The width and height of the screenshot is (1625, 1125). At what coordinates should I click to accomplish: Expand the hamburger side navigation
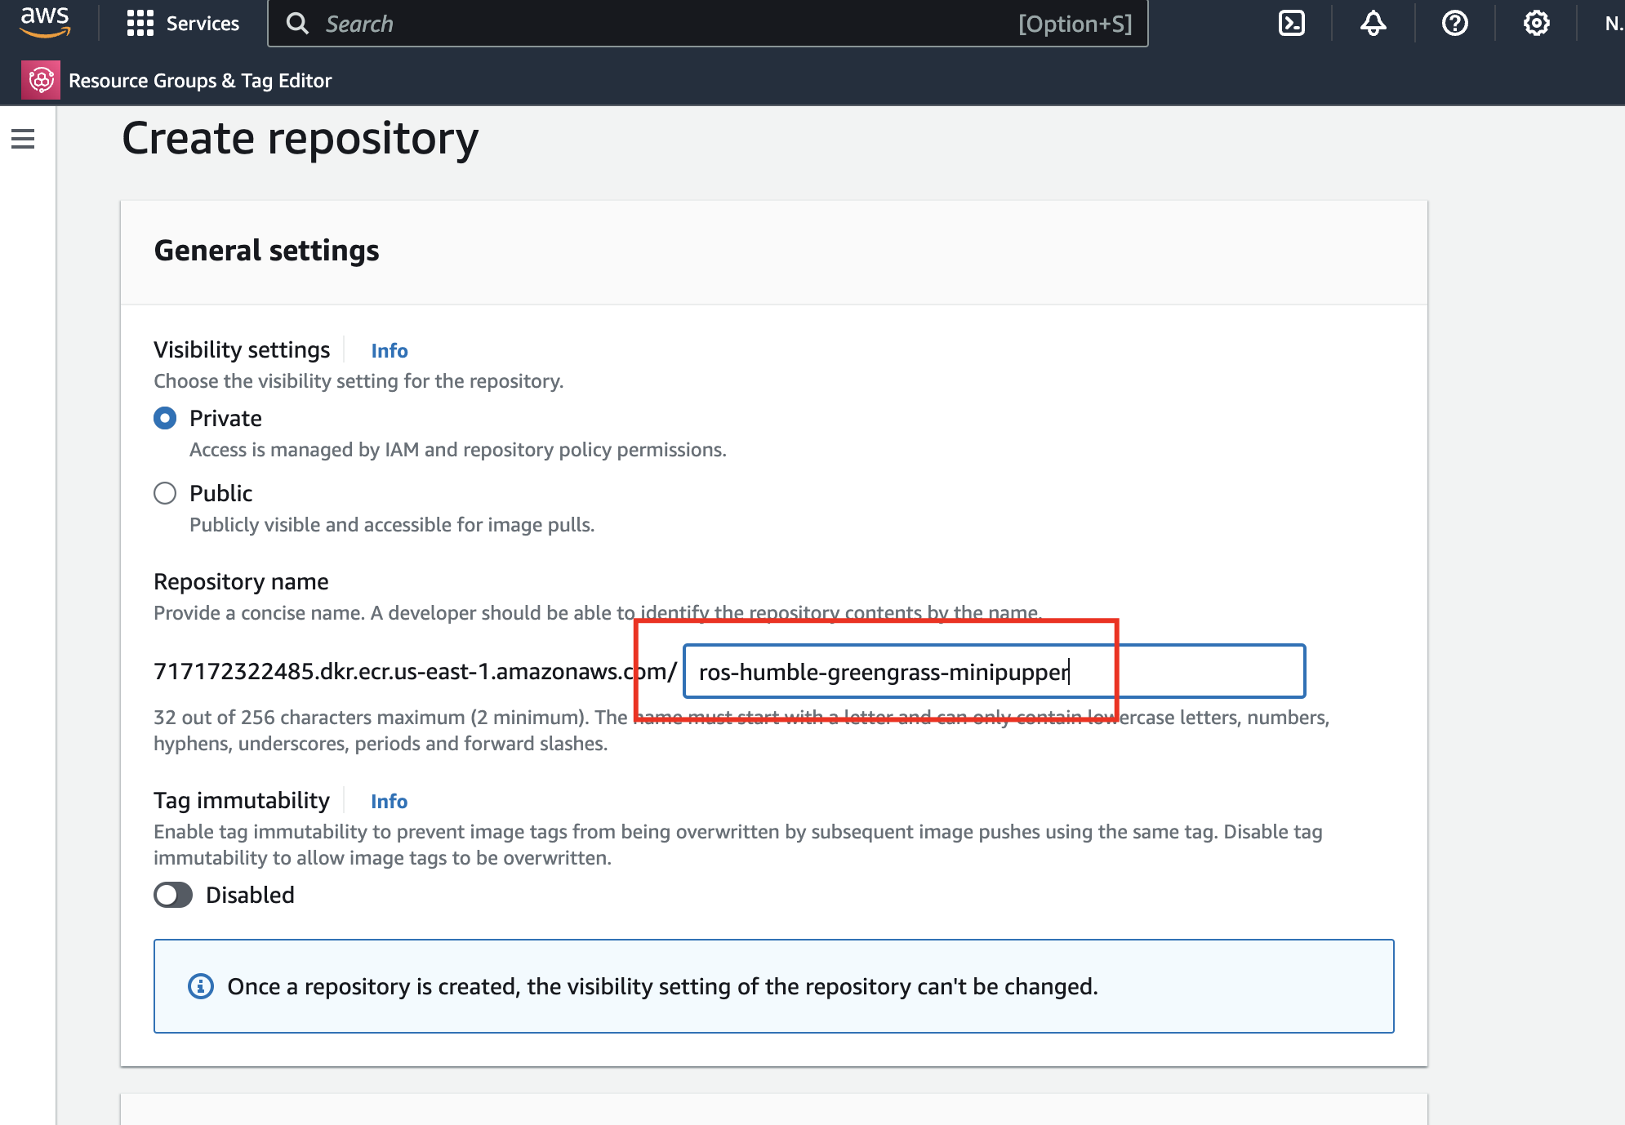pyautogui.click(x=23, y=139)
